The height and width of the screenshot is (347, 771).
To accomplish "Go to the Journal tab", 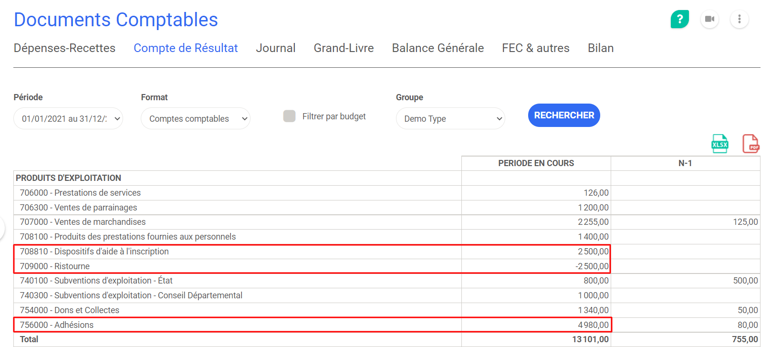I will pyautogui.click(x=276, y=48).
